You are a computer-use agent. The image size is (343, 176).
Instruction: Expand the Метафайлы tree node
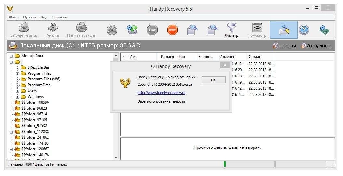click(x=11, y=56)
